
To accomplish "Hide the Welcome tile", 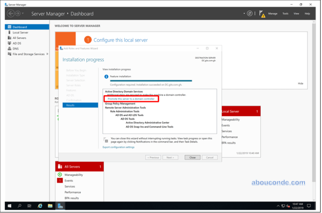I will click(300, 83).
